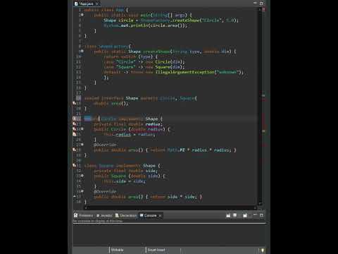Click the Square(dim) call on line 12
The width and height of the screenshot is (338, 254).
tap(170, 67)
